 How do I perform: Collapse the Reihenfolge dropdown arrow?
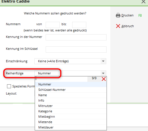(103, 73)
